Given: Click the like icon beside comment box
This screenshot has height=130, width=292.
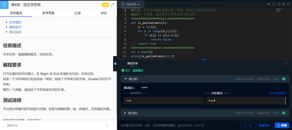Looking at the screenshot, I should pyautogui.click(x=107, y=125).
